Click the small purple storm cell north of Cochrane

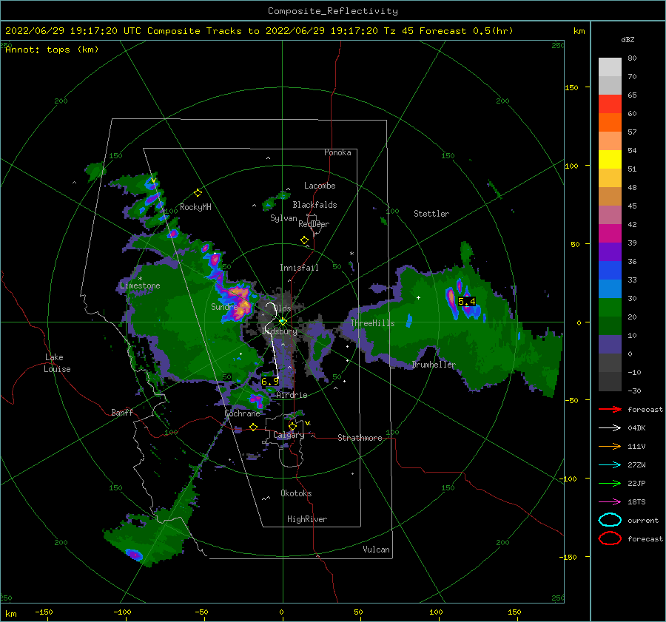(256, 399)
